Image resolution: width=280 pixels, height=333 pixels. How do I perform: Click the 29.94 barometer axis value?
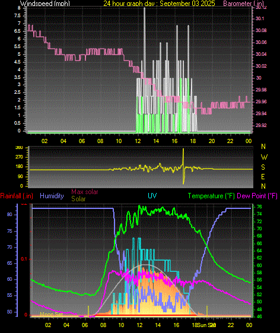[261, 113]
